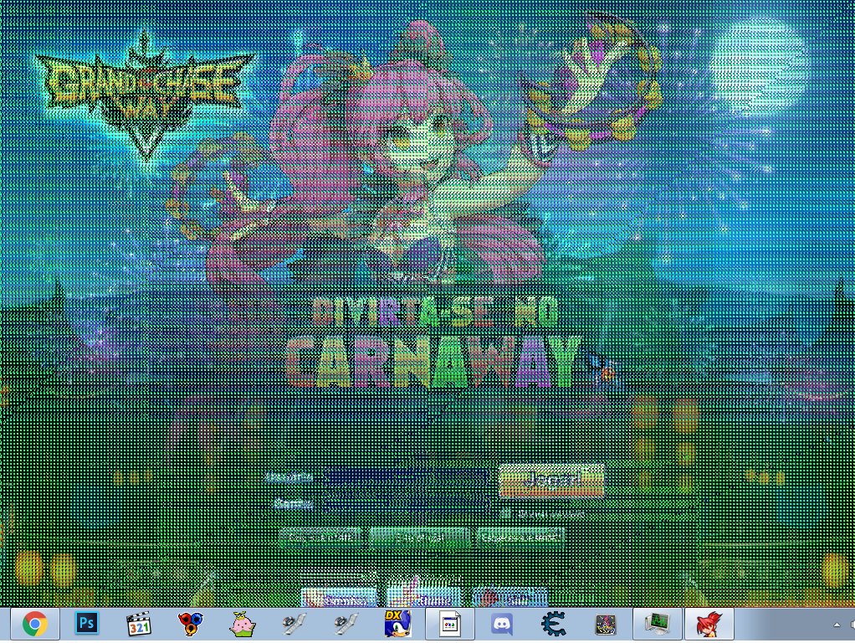Click the Esqueceu a senha? button
Screen dimensions: 855x643
pyautogui.click(x=520, y=538)
